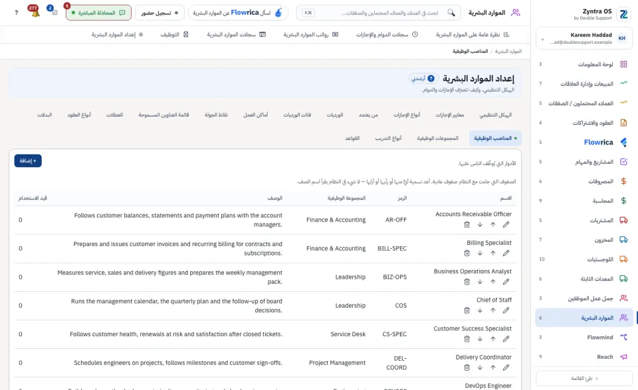
Task: Edit the Customer Success Specialist row
Action: [x=506, y=339]
